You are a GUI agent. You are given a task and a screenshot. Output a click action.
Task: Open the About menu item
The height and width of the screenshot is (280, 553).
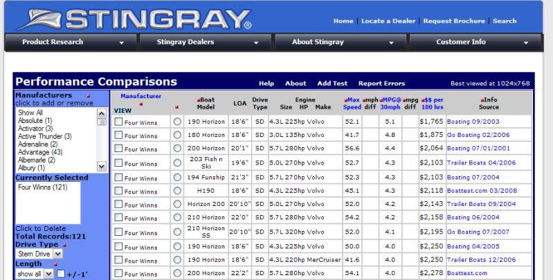point(296,84)
